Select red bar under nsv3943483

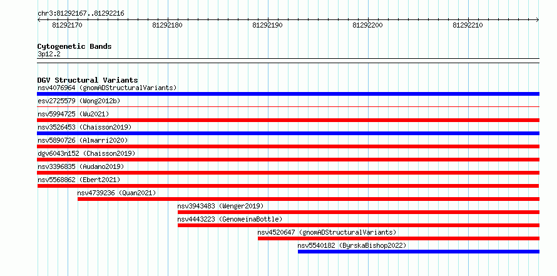[359, 212]
